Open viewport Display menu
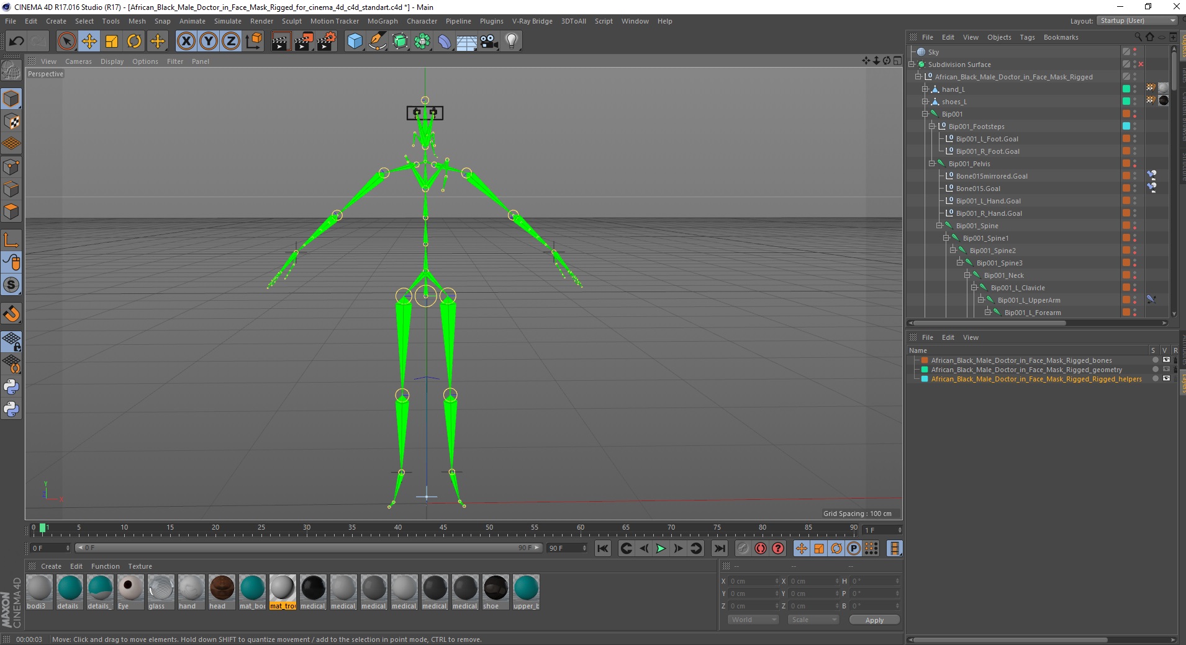The width and height of the screenshot is (1186, 645). 112,61
